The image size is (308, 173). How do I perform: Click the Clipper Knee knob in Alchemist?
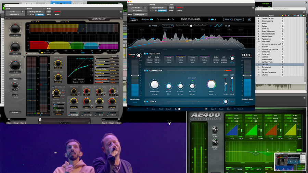point(15,85)
